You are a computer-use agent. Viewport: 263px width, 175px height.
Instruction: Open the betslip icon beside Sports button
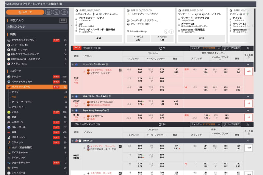49,12
